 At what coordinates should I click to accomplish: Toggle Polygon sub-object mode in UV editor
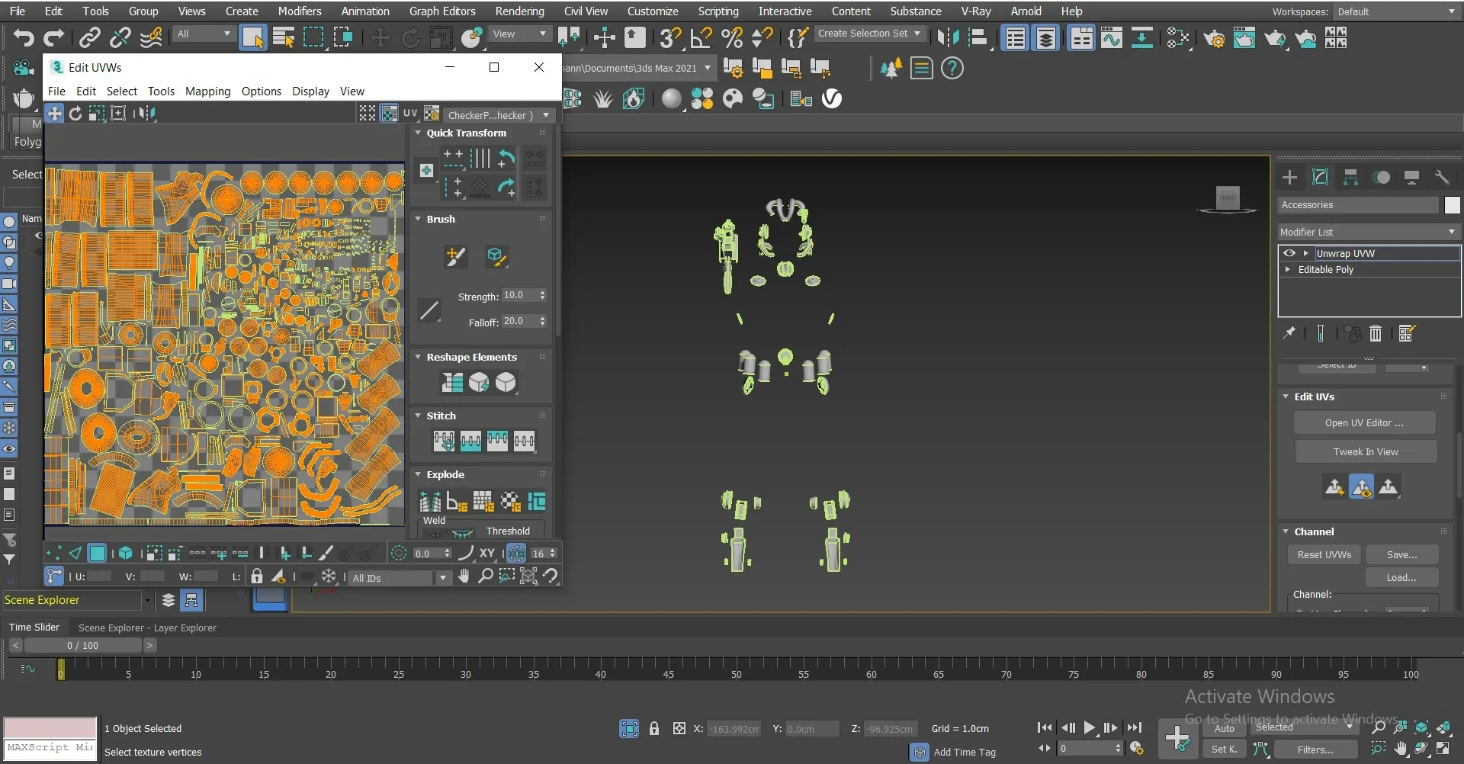(x=98, y=554)
